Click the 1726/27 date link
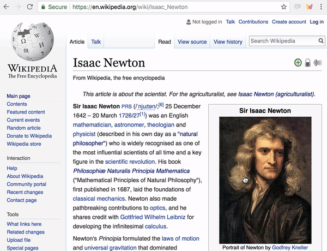Image resolution: width=327 pixels, height=251 pixels. (129, 116)
